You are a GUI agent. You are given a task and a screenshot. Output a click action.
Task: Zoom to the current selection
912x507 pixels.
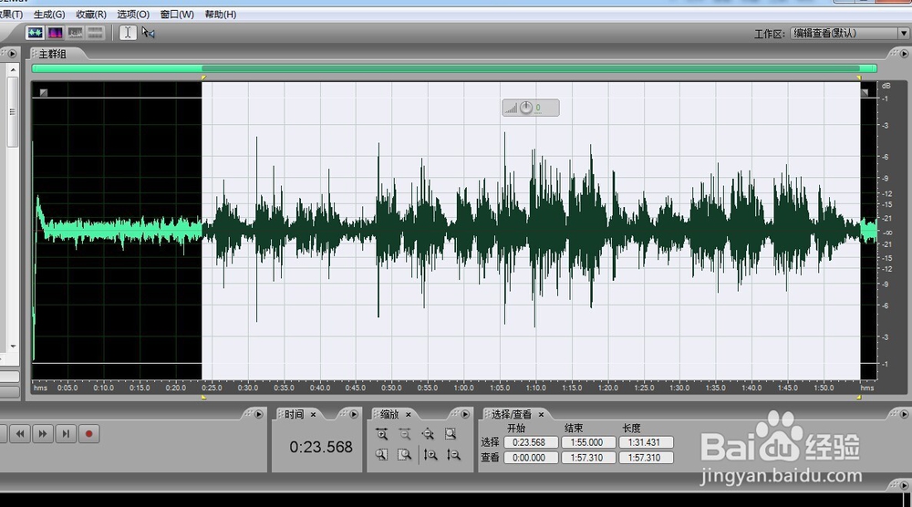451,434
